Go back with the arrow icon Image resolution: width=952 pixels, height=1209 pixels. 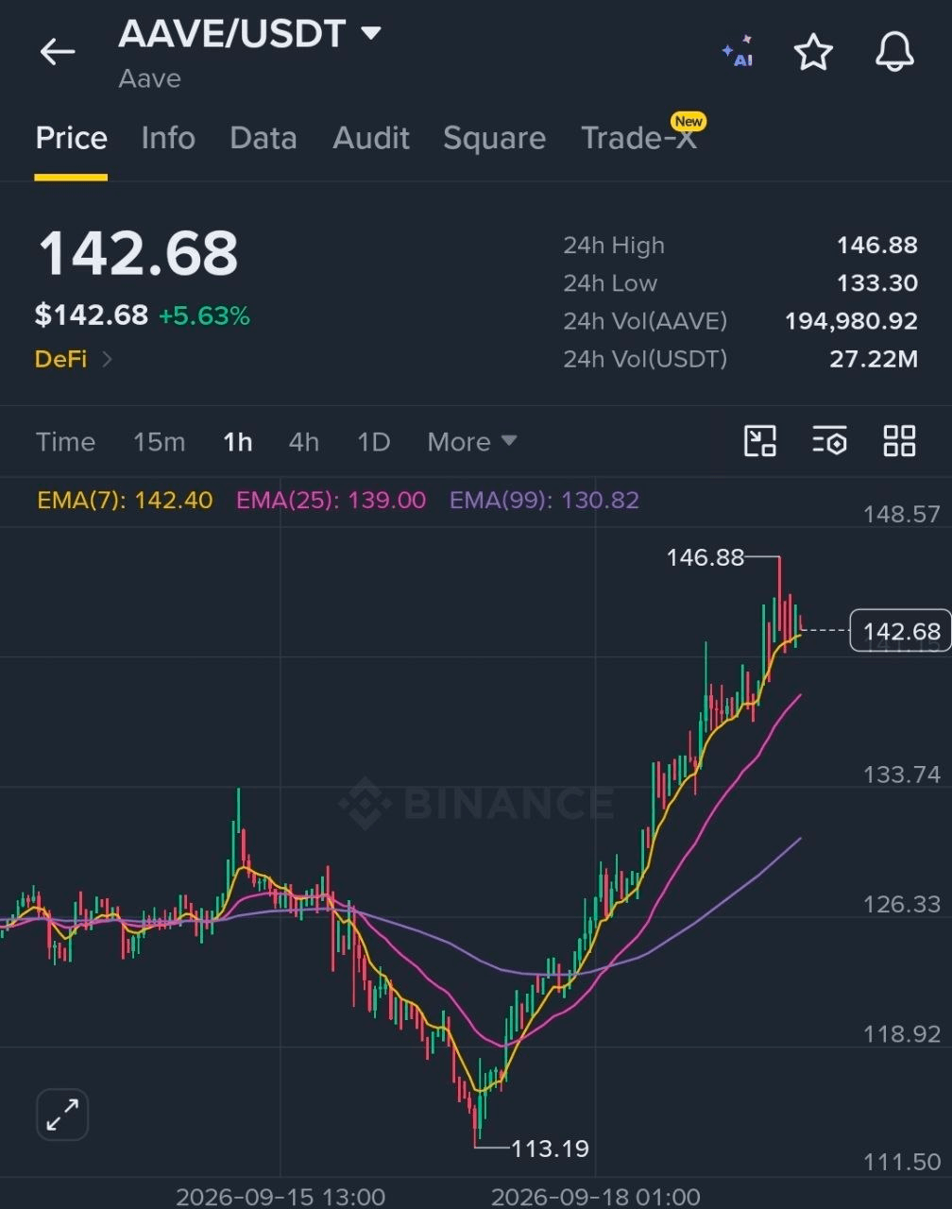tap(58, 52)
